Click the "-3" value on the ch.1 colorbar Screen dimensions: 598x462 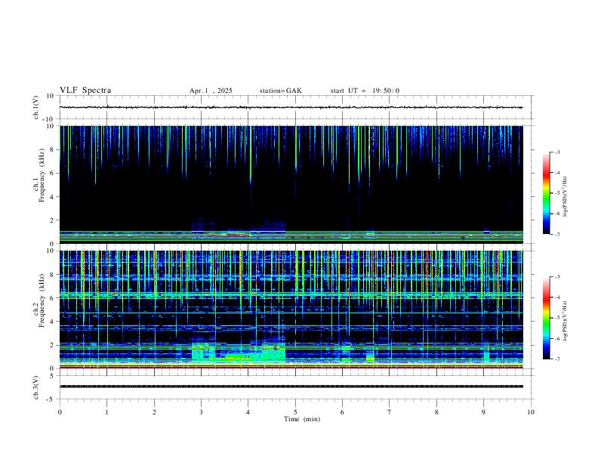click(x=556, y=152)
